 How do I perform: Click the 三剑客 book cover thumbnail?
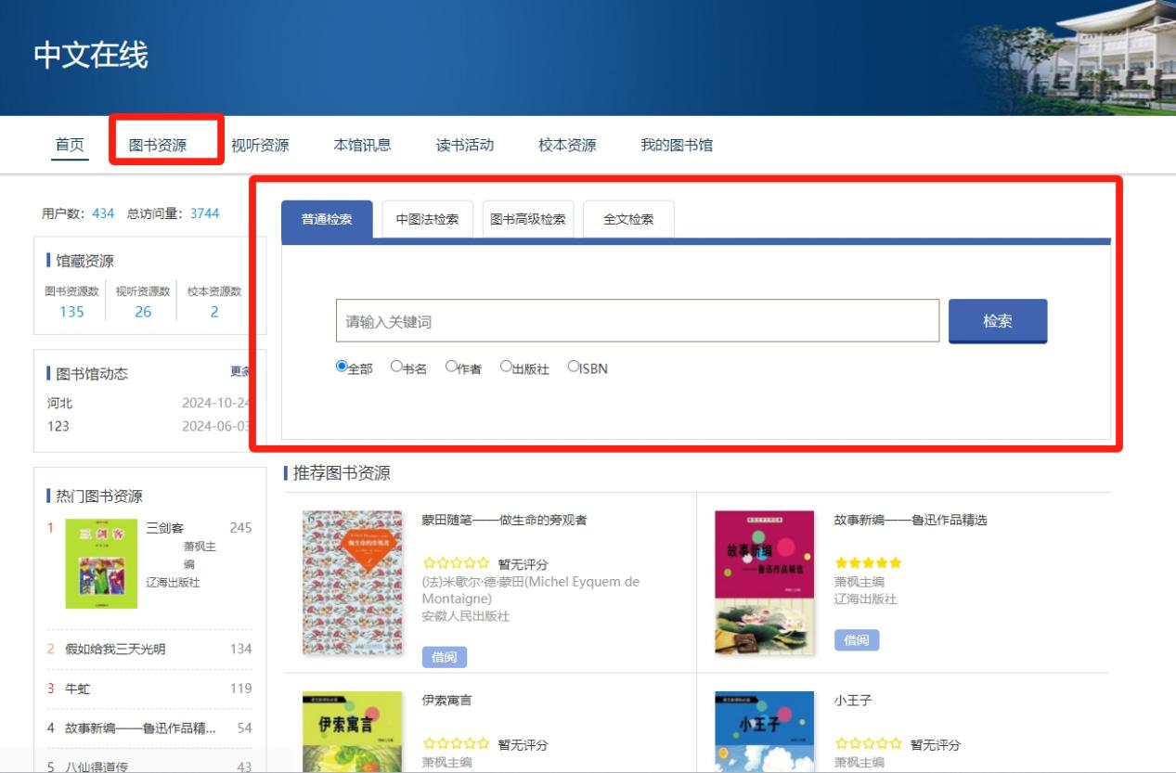101,563
